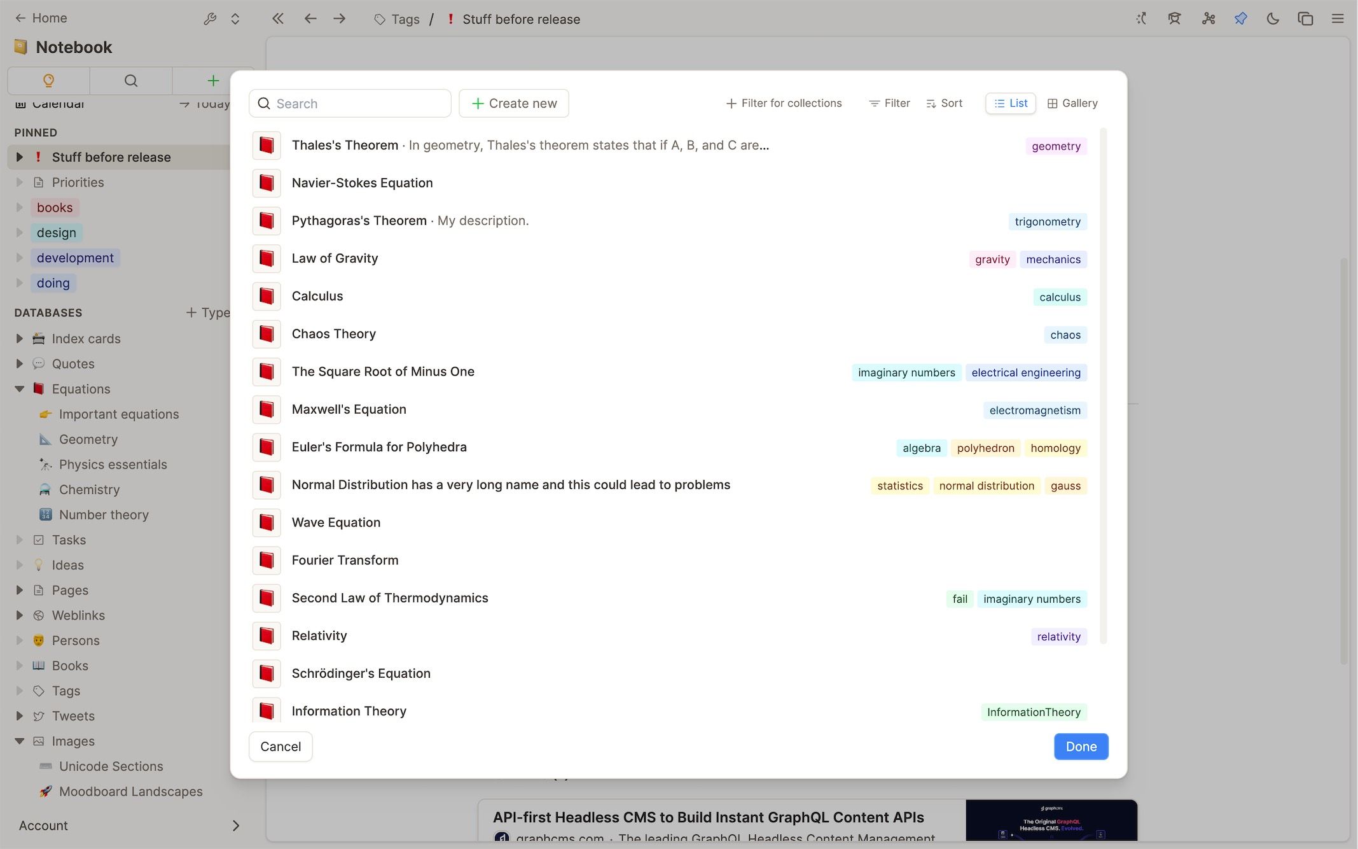Click the geometry tag on Thales's Theorem

(1056, 146)
